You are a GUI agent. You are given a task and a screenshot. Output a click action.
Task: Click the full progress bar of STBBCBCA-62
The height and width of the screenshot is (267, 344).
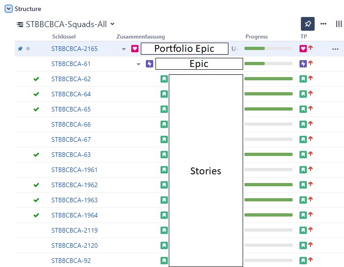[x=268, y=79]
